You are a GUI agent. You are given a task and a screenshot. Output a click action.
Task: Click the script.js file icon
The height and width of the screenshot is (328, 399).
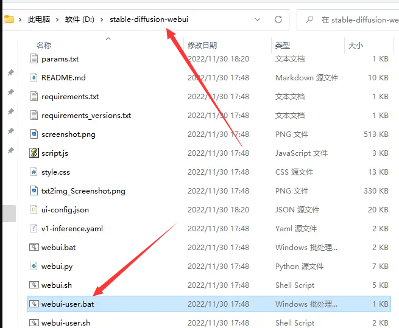34,153
